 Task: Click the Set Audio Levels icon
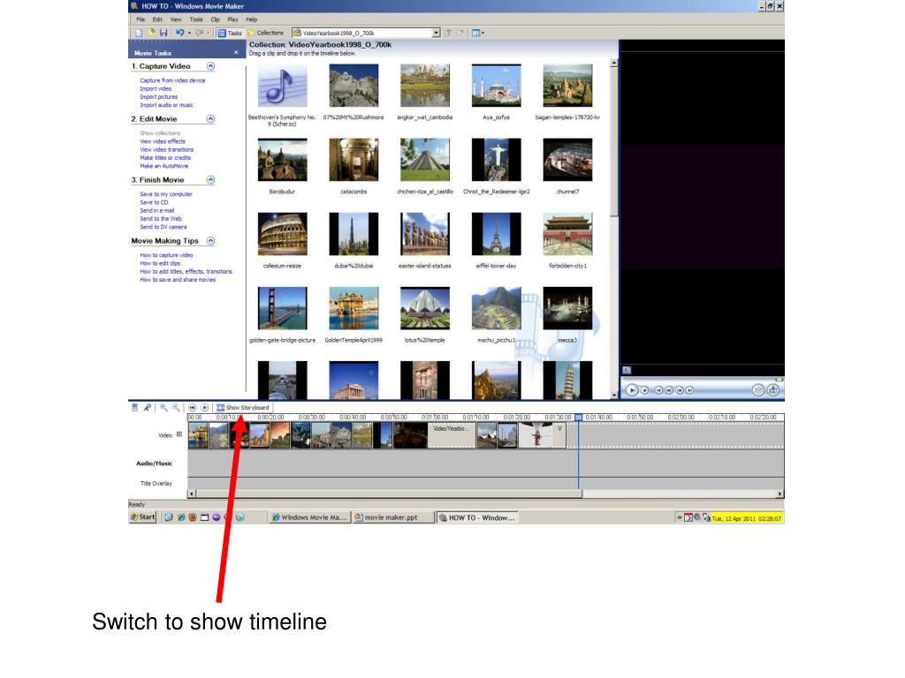click(x=134, y=408)
